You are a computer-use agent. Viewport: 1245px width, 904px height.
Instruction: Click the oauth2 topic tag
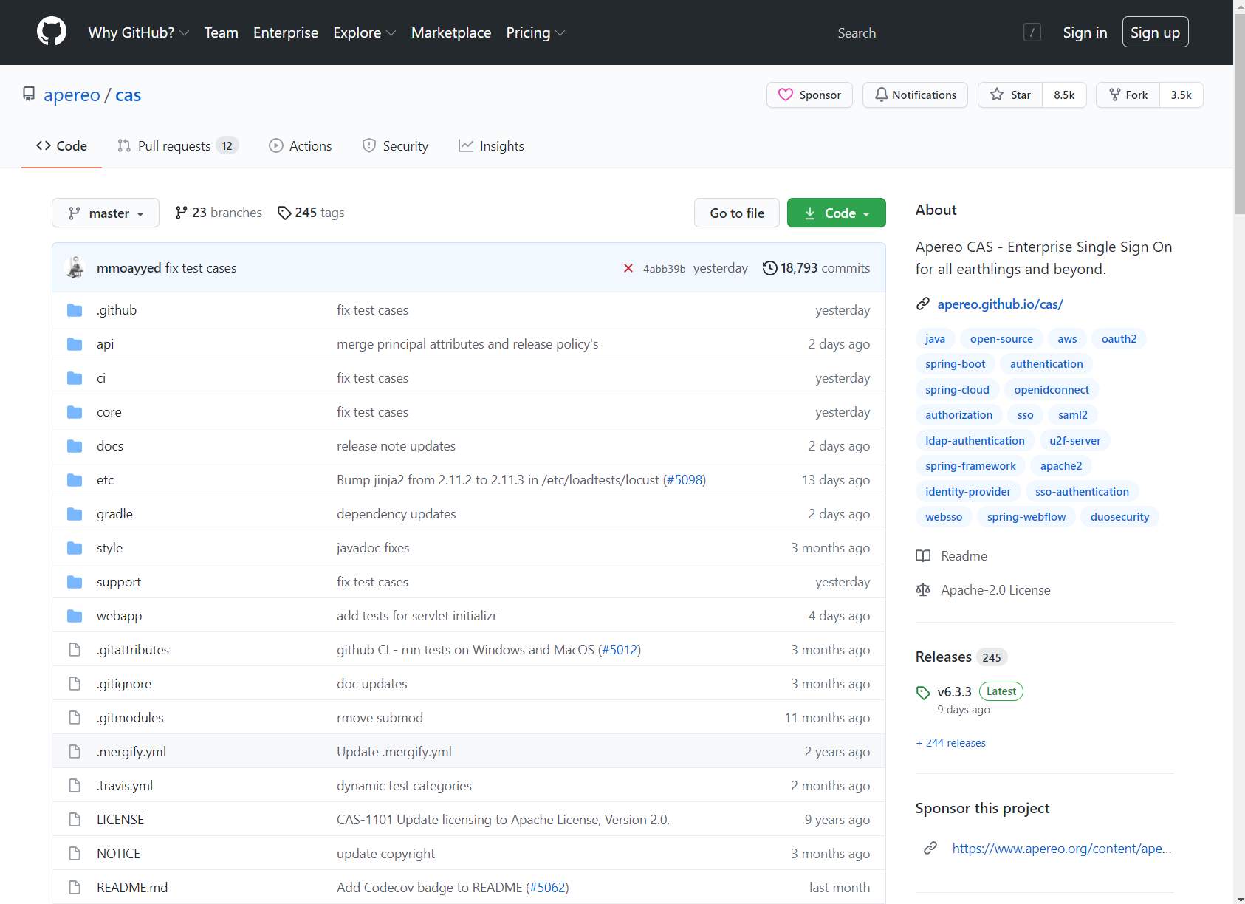coord(1119,339)
